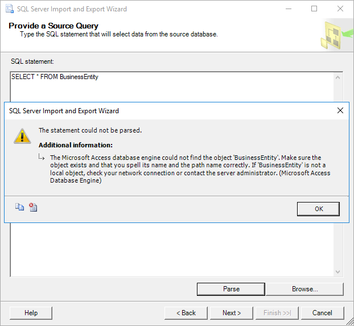The height and width of the screenshot is (326, 354).
Task: Click the 'Additional information:' heading
Action: (75, 145)
